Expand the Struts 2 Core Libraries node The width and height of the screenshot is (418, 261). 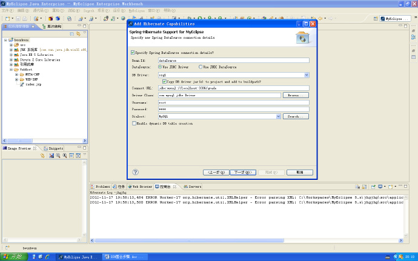click(x=11, y=60)
